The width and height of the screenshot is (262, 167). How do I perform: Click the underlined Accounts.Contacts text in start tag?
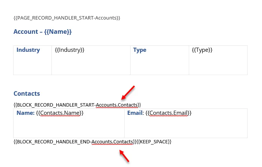pos(117,105)
